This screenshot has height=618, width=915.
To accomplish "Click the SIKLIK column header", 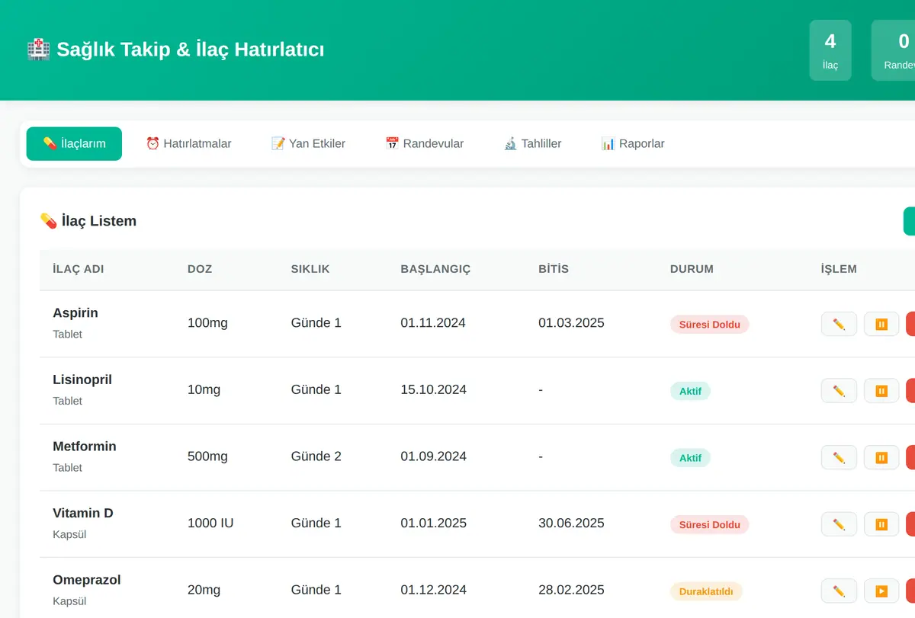I will click(310, 269).
